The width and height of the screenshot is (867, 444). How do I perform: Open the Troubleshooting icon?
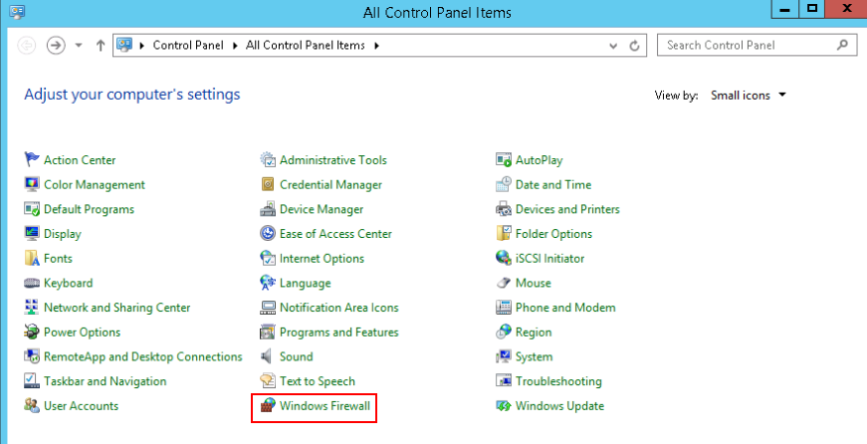504,381
